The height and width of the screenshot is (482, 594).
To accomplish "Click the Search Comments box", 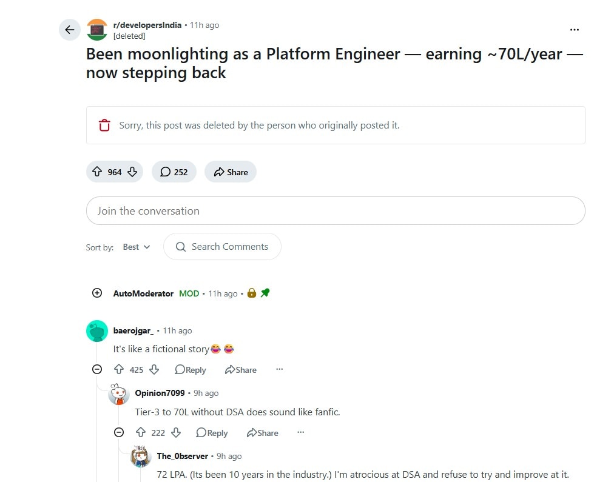I will pos(222,247).
